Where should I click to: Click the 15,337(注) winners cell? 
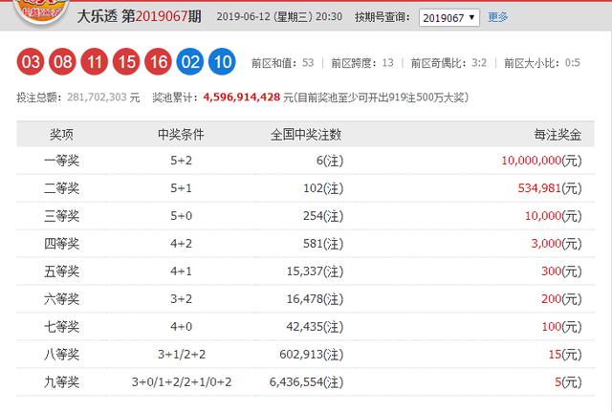click(x=315, y=271)
